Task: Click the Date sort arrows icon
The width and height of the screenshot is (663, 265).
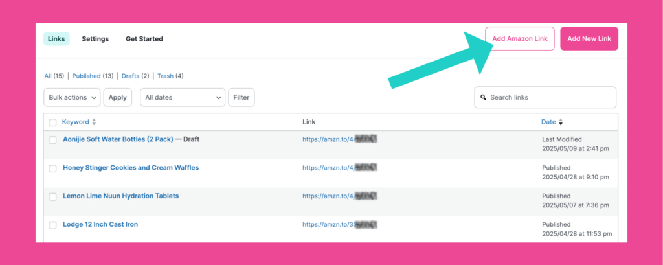Action: click(x=561, y=122)
